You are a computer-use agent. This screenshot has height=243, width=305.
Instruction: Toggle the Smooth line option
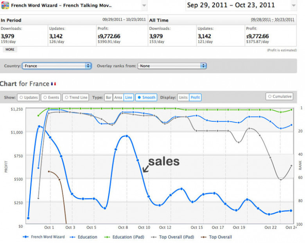(x=146, y=97)
